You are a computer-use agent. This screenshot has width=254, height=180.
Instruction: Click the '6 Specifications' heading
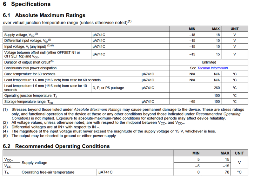click(27, 4)
